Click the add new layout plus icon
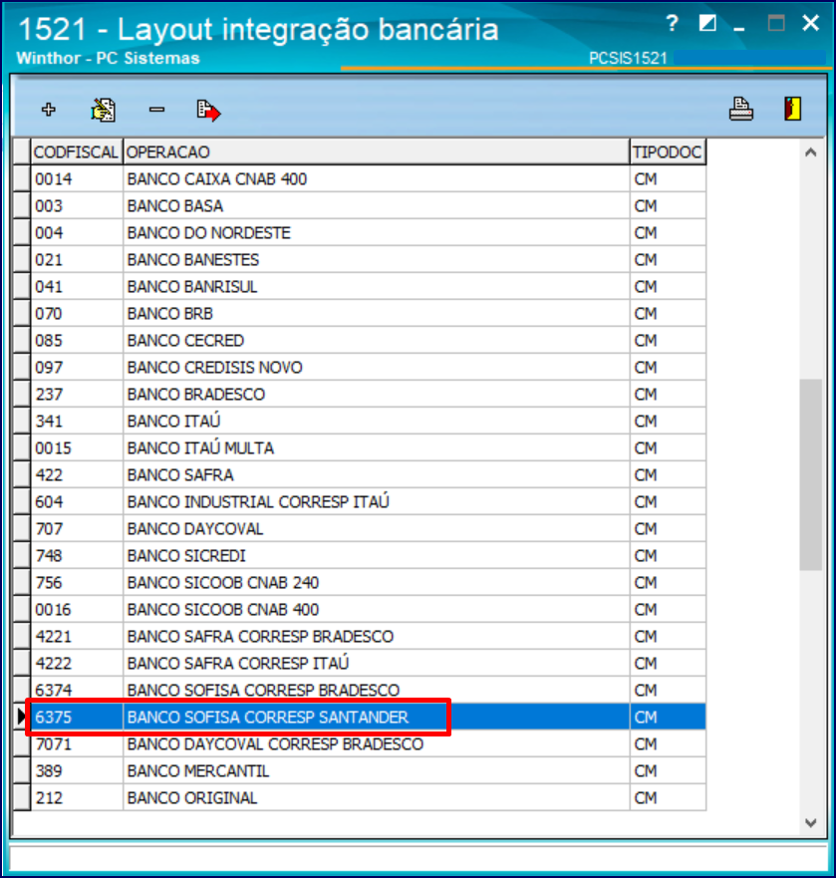 (49, 110)
